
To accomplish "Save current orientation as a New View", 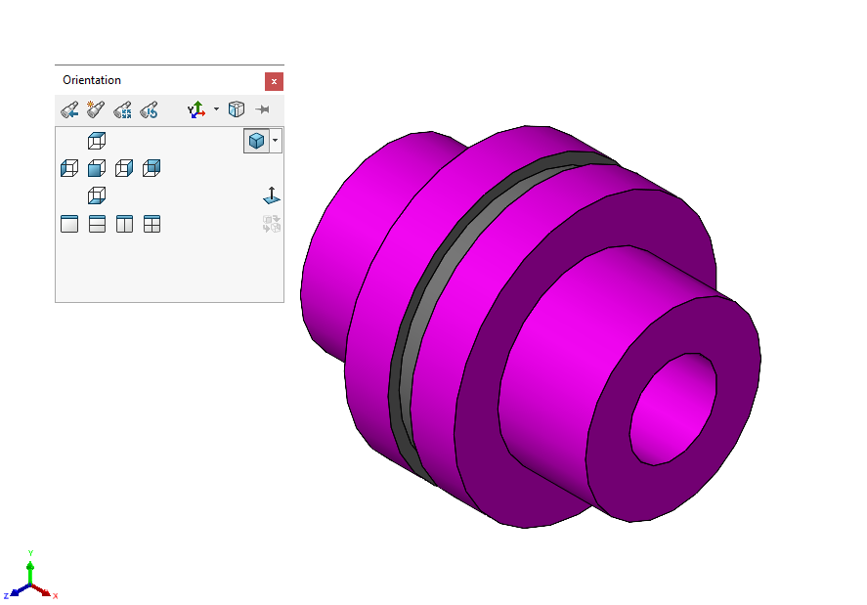I will [x=94, y=108].
